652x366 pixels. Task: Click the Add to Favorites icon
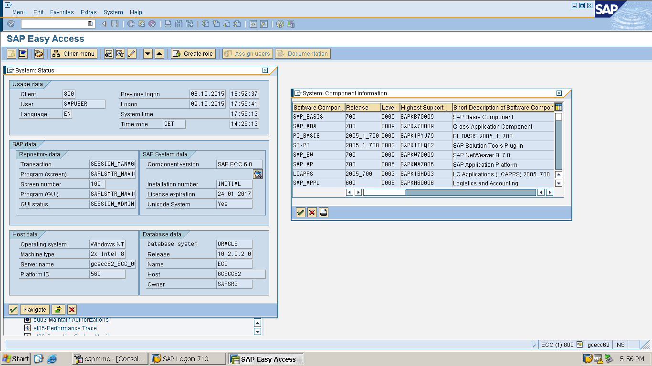tap(109, 54)
